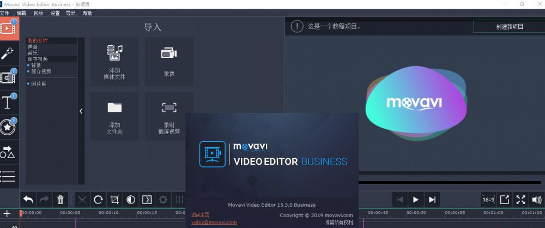Detach the preview window icon
This screenshot has height=228, width=545.
tap(505, 200)
